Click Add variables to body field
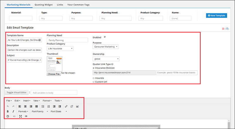Image resolution: width=235 pixels, height=129 pixels. pyautogui.click(x=54, y=92)
